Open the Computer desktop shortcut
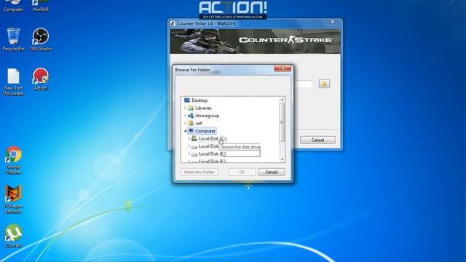Viewport: 466px width, 262px height. (13, 6)
